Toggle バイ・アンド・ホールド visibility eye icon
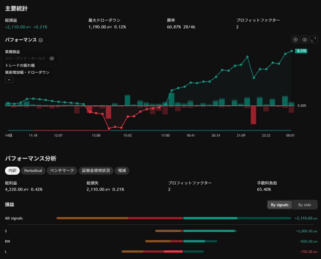321x259 pixels. (x=52, y=59)
